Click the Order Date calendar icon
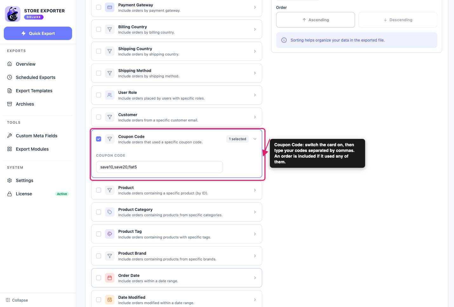The height and width of the screenshot is (307, 454). (110, 278)
